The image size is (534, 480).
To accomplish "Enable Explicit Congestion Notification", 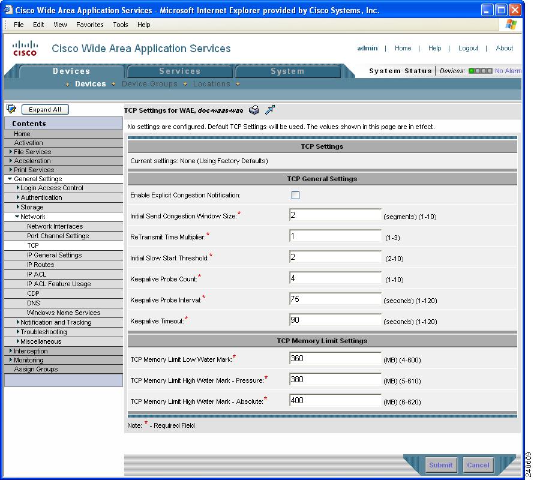I will click(296, 194).
